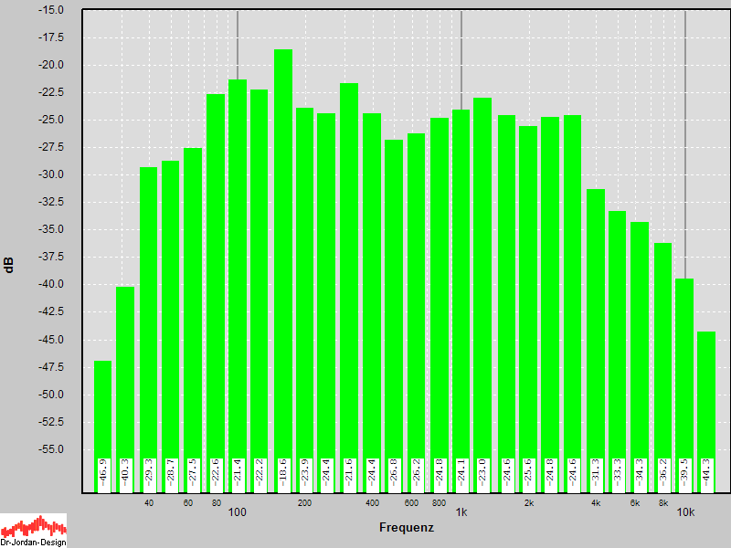Click the -15.0 y-axis label
731x548 pixels.
point(51,10)
